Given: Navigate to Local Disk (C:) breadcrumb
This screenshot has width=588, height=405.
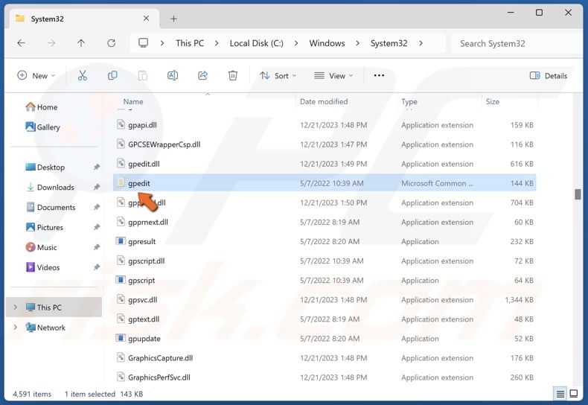Looking at the screenshot, I should tap(257, 43).
